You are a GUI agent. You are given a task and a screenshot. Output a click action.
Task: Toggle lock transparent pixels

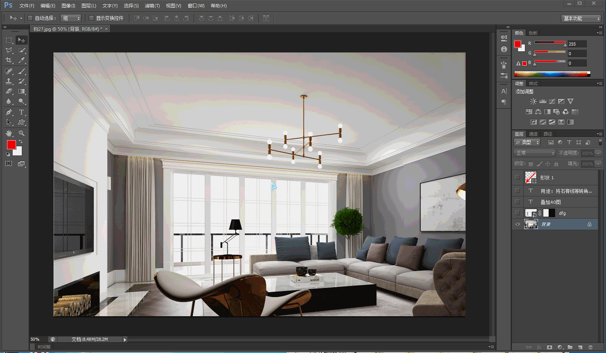pos(531,164)
